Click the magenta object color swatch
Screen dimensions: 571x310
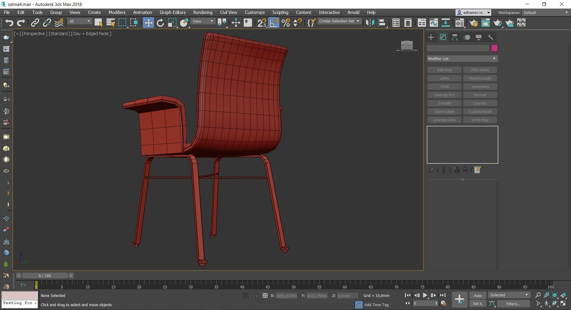pyautogui.click(x=494, y=48)
